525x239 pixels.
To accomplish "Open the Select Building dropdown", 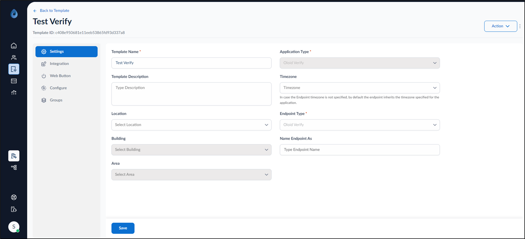I will [x=192, y=150].
